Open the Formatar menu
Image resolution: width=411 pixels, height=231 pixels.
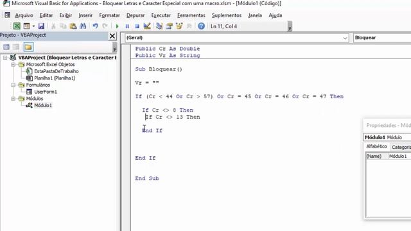109,15
